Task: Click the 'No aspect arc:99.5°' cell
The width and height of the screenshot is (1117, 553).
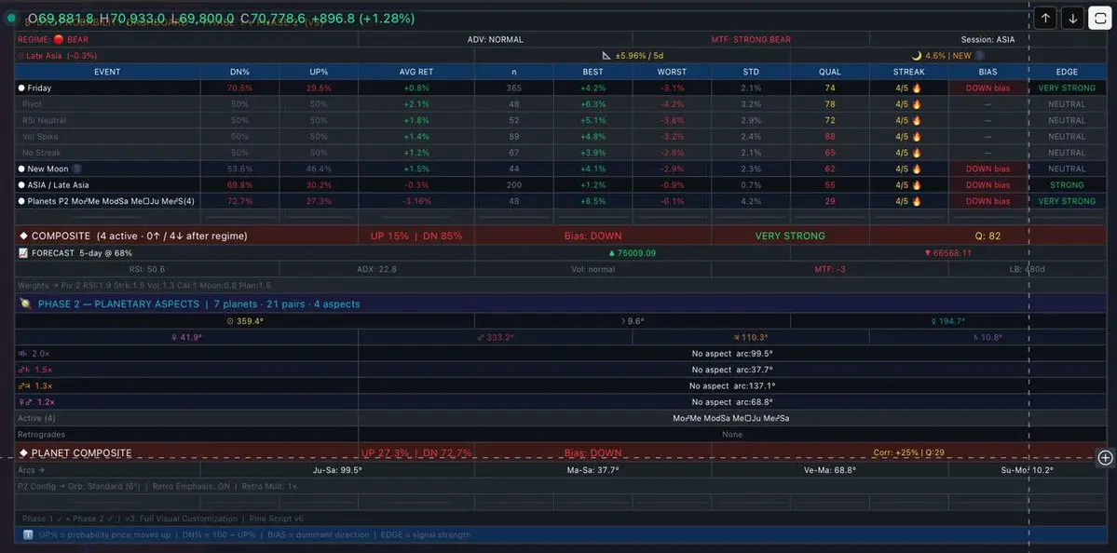Action: click(732, 354)
